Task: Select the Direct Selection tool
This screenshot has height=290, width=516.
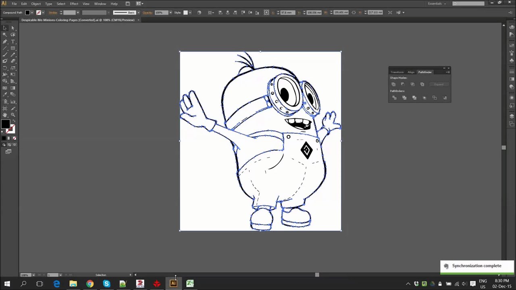Action: click(13, 28)
